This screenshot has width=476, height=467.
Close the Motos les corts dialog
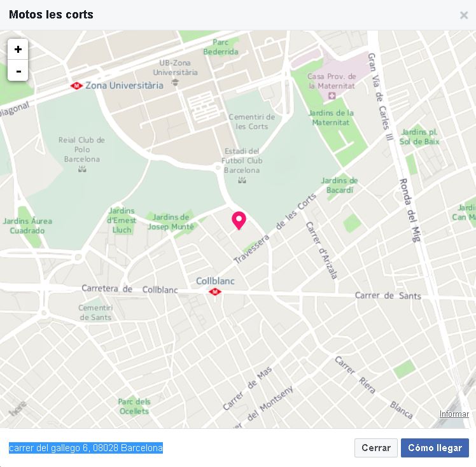point(464,15)
